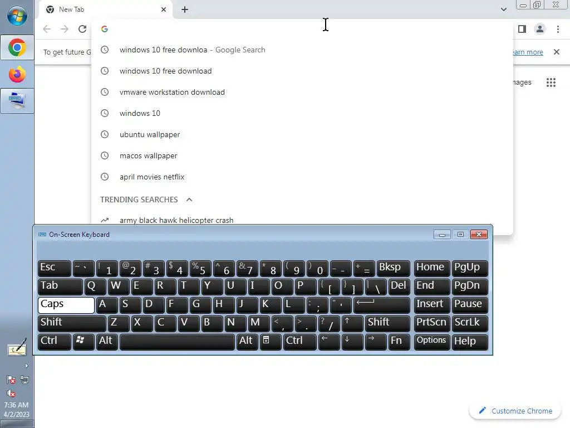The width and height of the screenshot is (570, 428).
Task: Click the Esc key
Action: click(54, 268)
